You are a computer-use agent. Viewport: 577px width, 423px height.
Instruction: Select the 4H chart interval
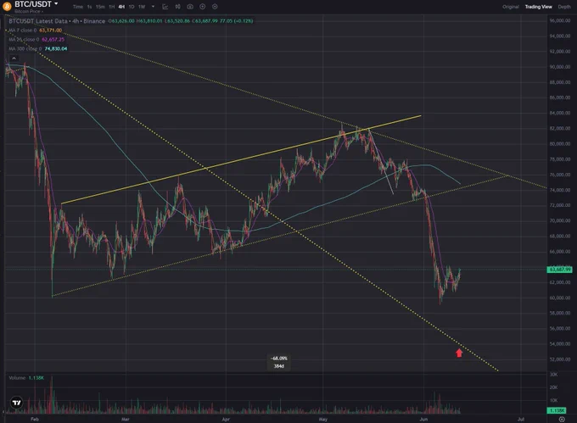121,7
